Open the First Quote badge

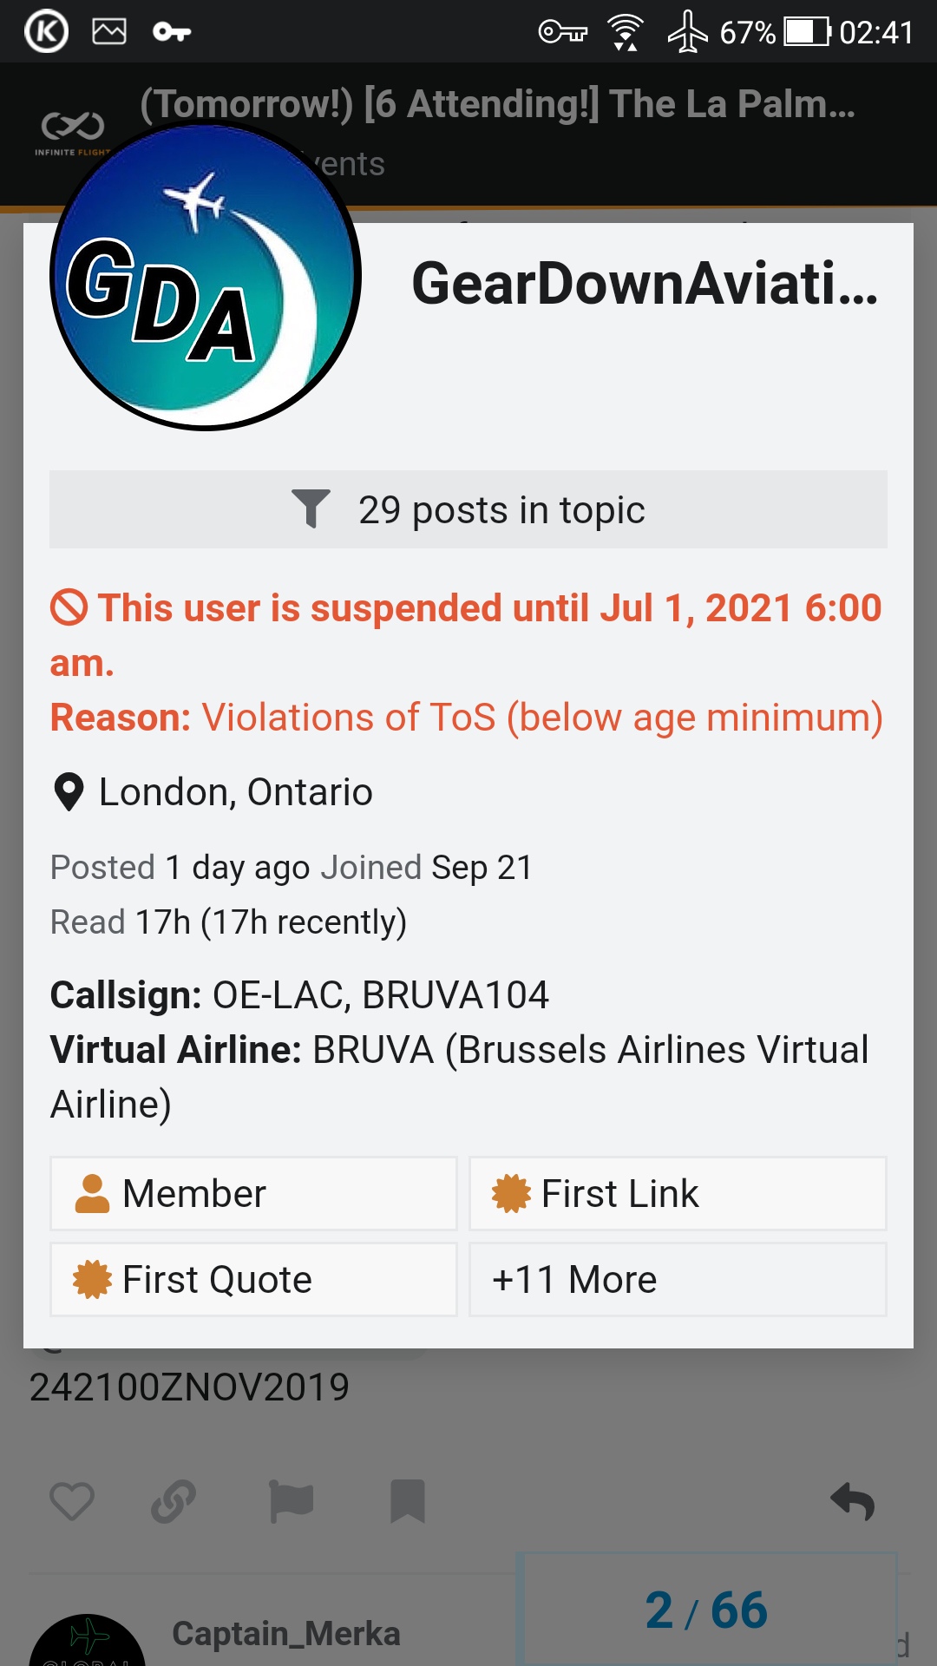(253, 1279)
